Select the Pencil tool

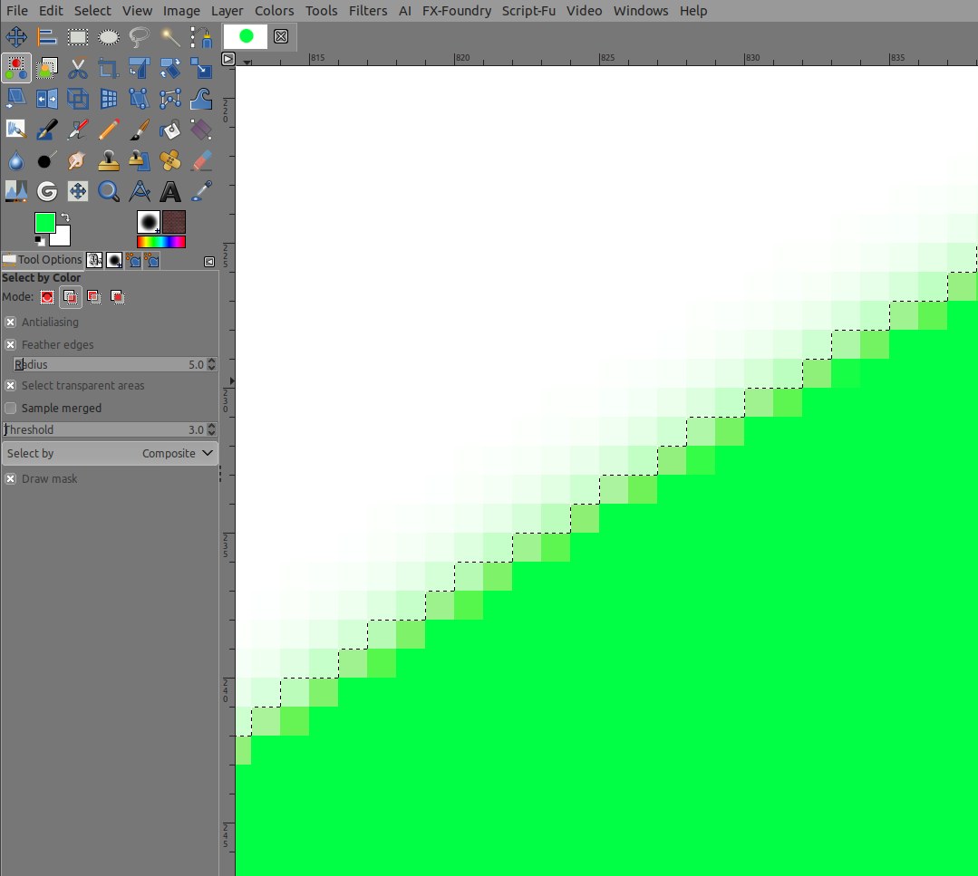[109, 130]
